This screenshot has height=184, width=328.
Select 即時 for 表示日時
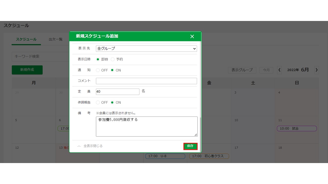point(98,59)
